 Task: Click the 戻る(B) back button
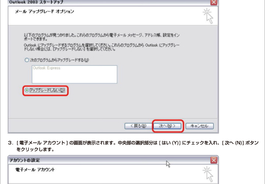pyautogui.click(x=138, y=126)
